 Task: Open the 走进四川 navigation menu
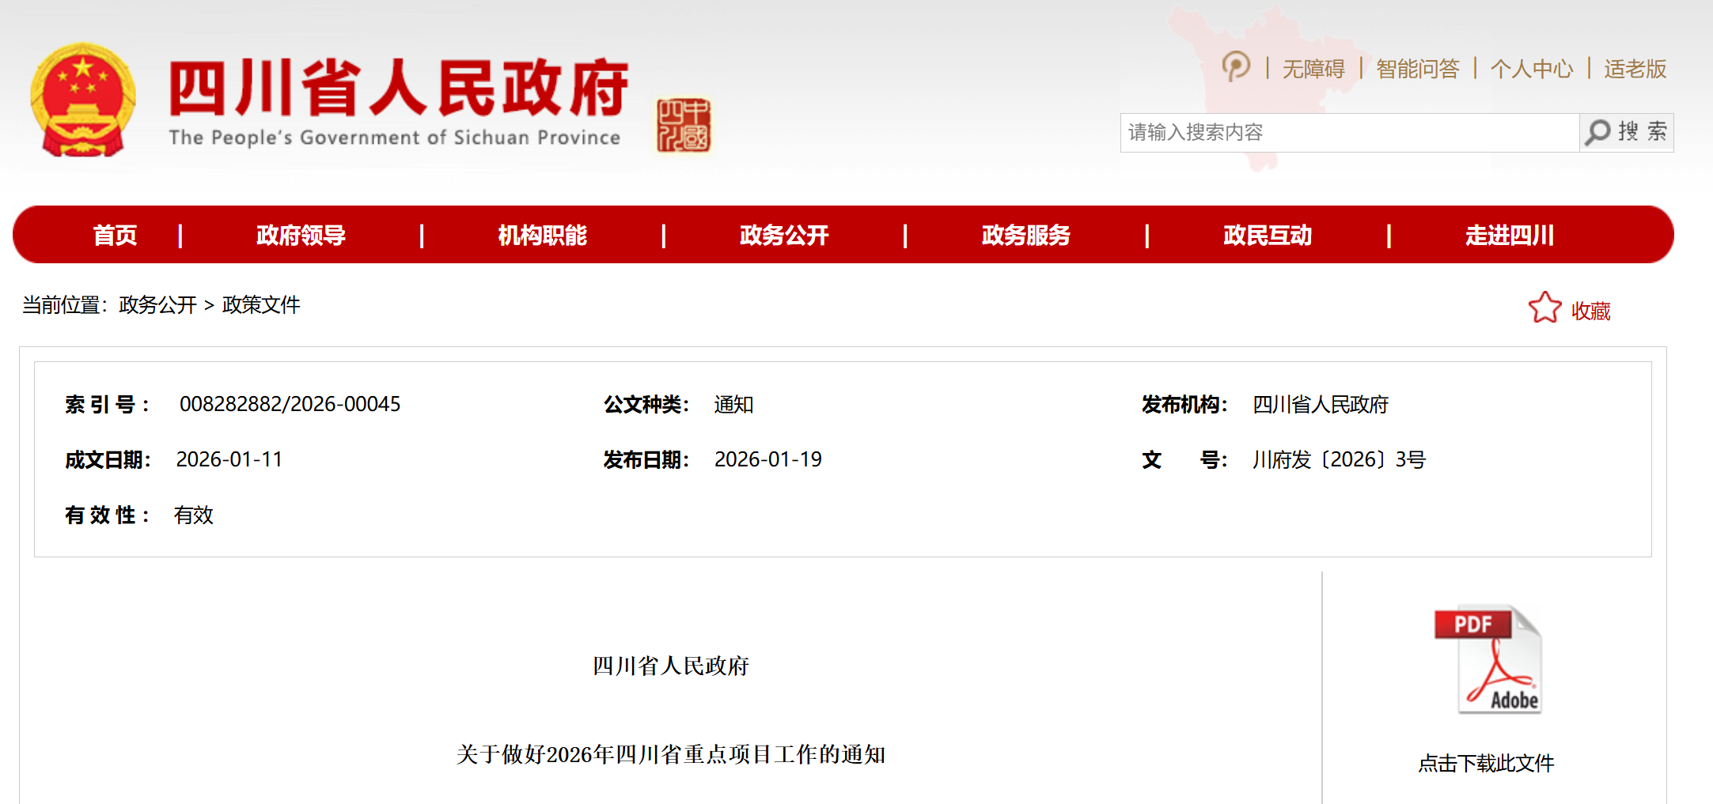[1509, 236]
